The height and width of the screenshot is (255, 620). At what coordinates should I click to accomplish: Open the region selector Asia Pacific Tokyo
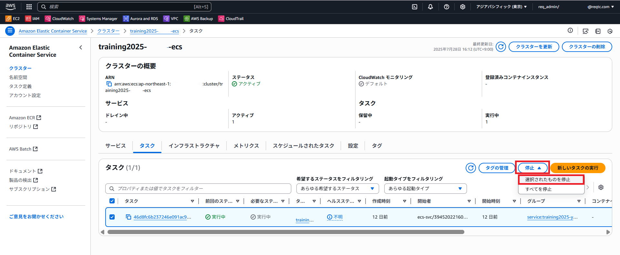point(501,7)
